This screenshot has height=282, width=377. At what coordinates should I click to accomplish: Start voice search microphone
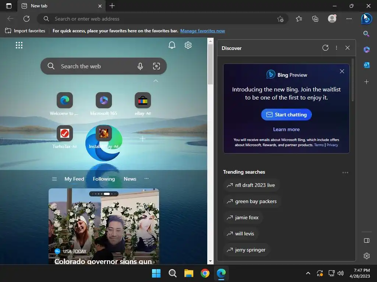(140, 66)
